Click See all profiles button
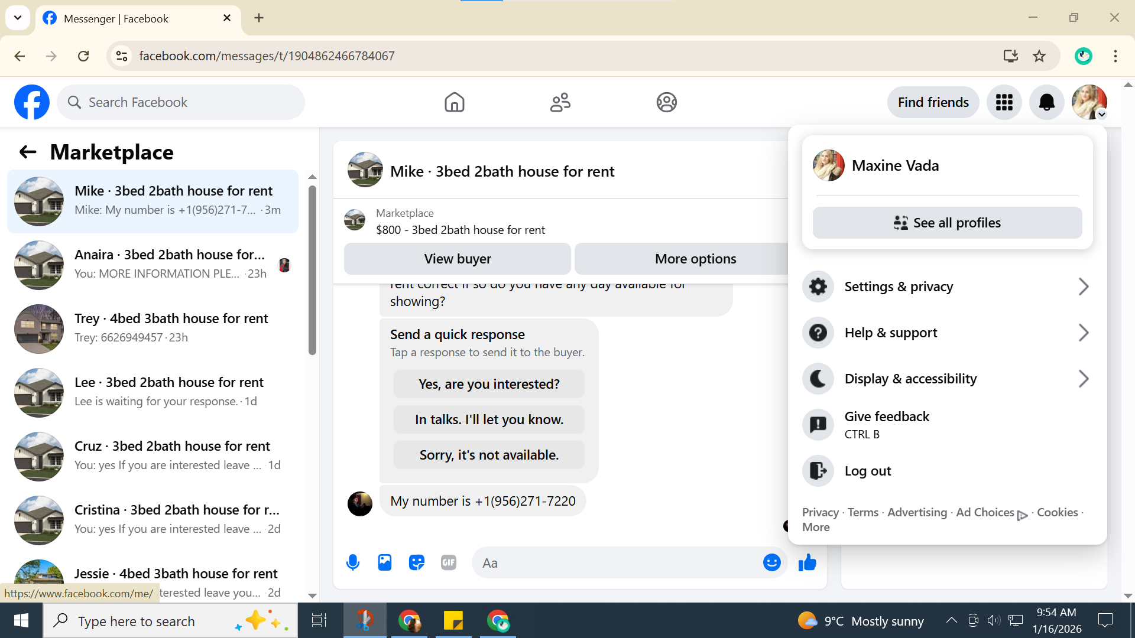 click(x=947, y=223)
